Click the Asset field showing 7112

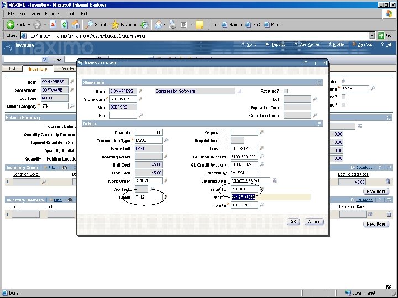point(149,197)
